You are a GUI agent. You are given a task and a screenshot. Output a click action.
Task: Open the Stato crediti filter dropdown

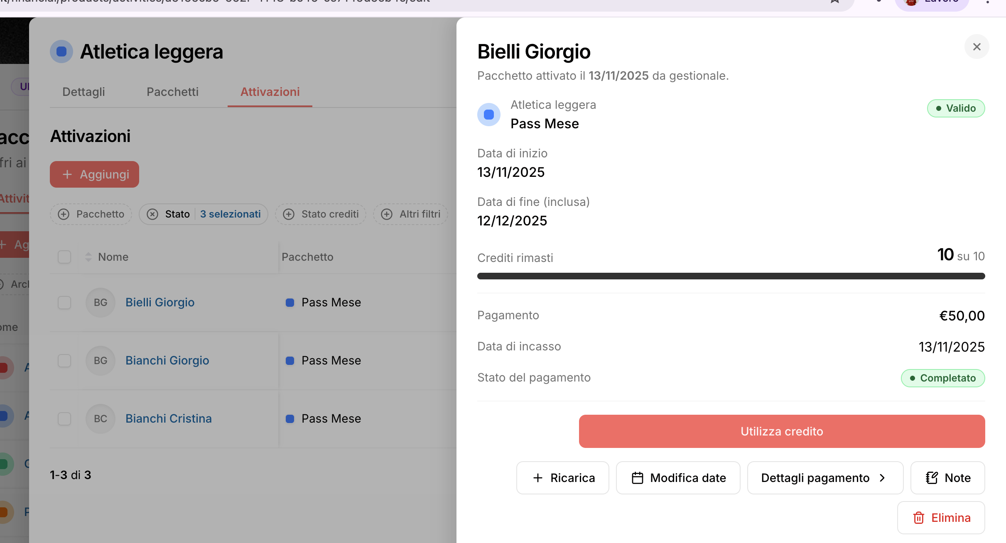pos(320,214)
